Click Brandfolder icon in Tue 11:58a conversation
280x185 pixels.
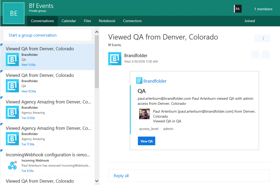pos(12,139)
